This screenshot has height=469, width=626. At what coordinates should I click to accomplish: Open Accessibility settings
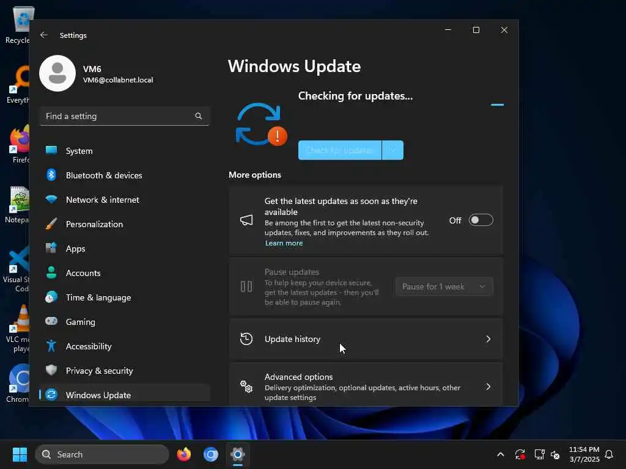pos(125,346)
